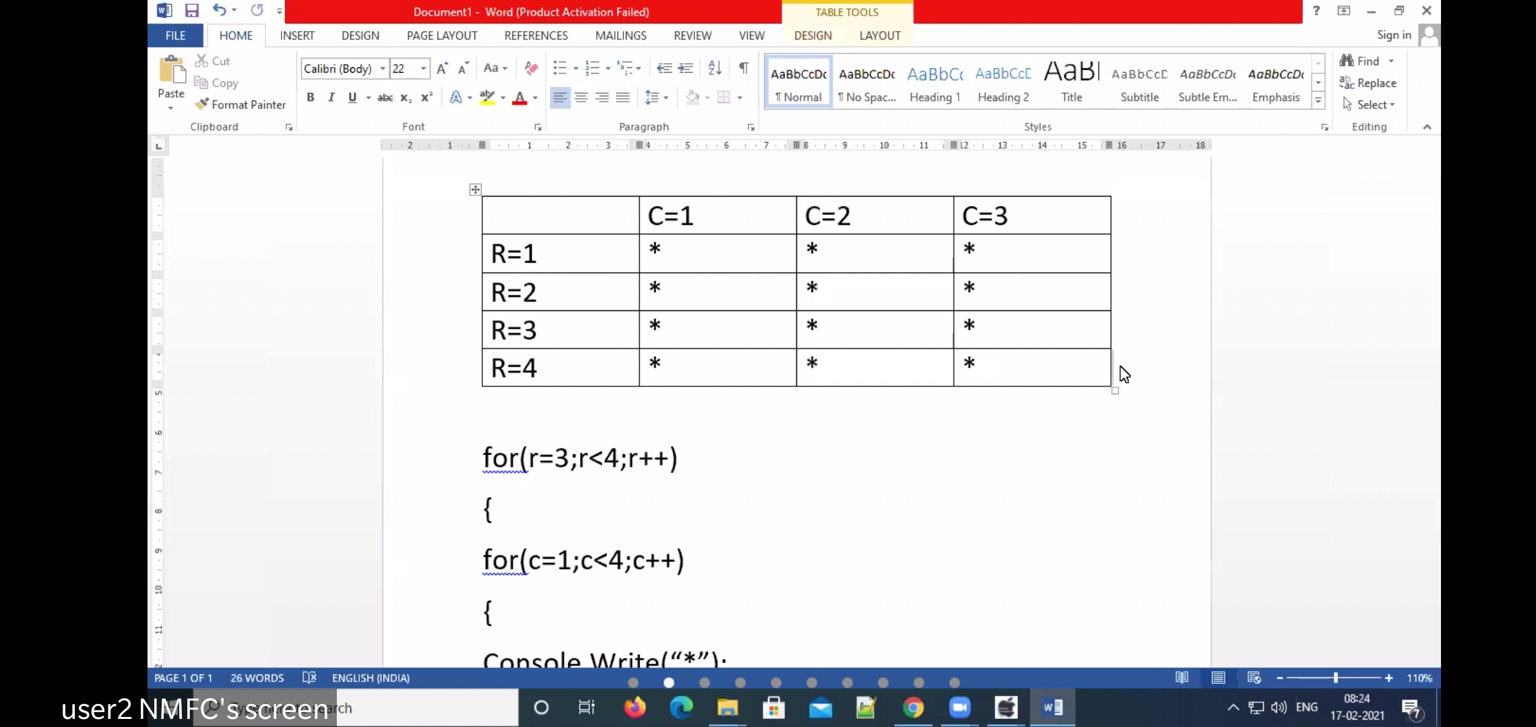Click the zoom slider in status bar
Viewport: 1536px width, 727px height.
[x=1335, y=678]
